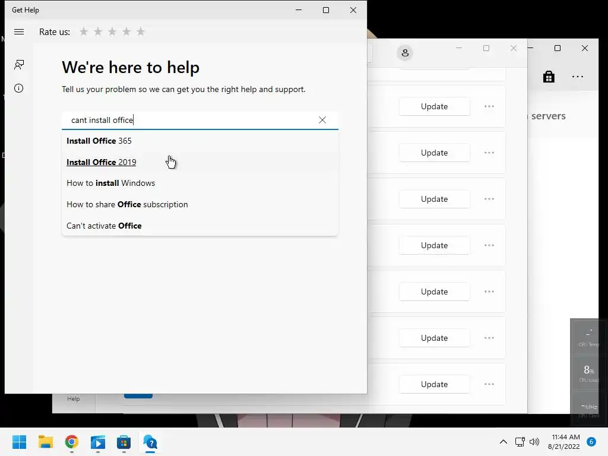Click the first Update button in Store
Image resolution: width=608 pixels, height=456 pixels.
[434, 107]
